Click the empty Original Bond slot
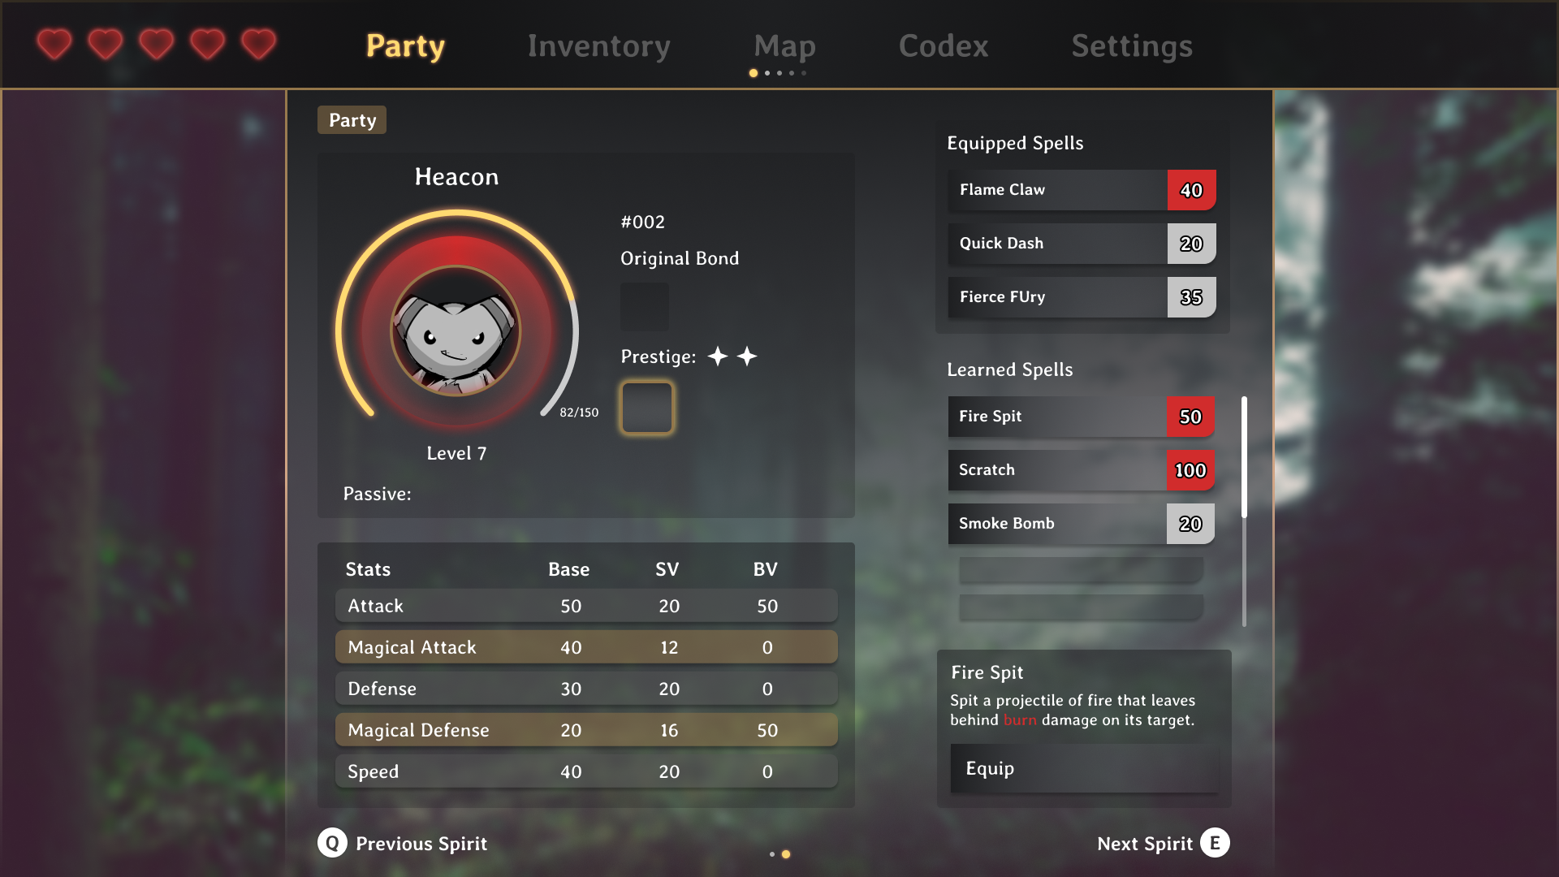The image size is (1559, 877). pos(645,306)
